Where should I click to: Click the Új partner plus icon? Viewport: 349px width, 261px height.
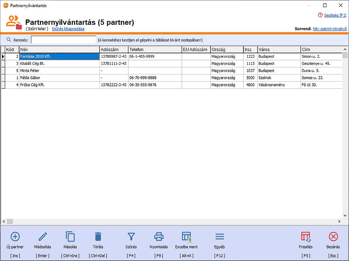point(15,237)
